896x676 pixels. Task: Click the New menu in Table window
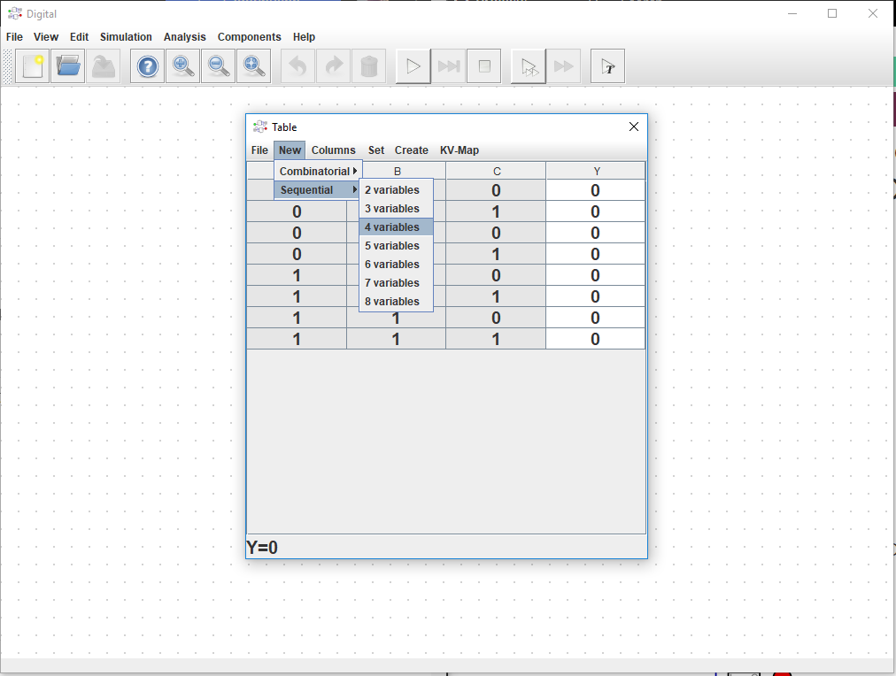point(290,150)
